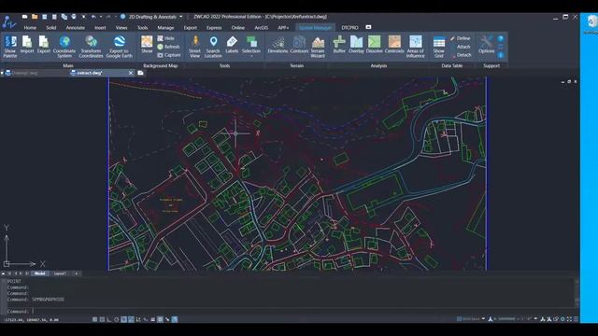The height and width of the screenshot is (336, 598).
Task: Click the Import ribbon icon
Action: click(27, 45)
